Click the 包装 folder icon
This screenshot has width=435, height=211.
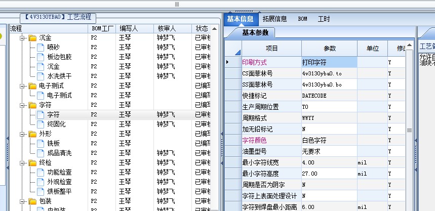[x=32, y=201]
